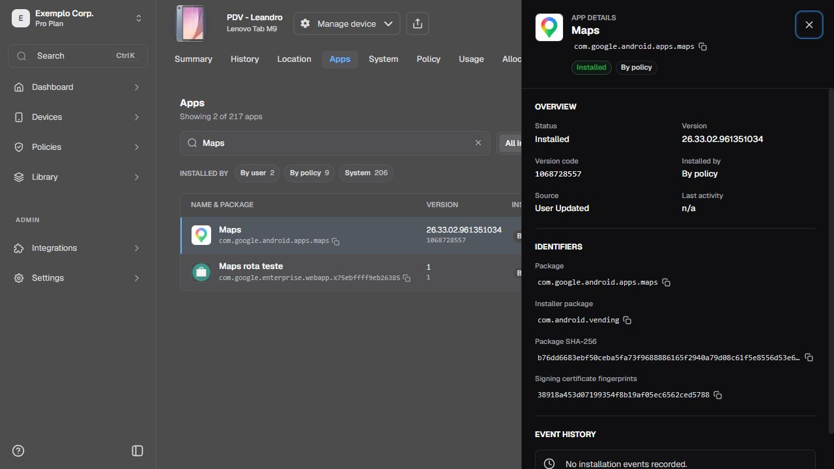The image size is (834, 469).
Task: Switch to the Location tab
Action: [294, 59]
